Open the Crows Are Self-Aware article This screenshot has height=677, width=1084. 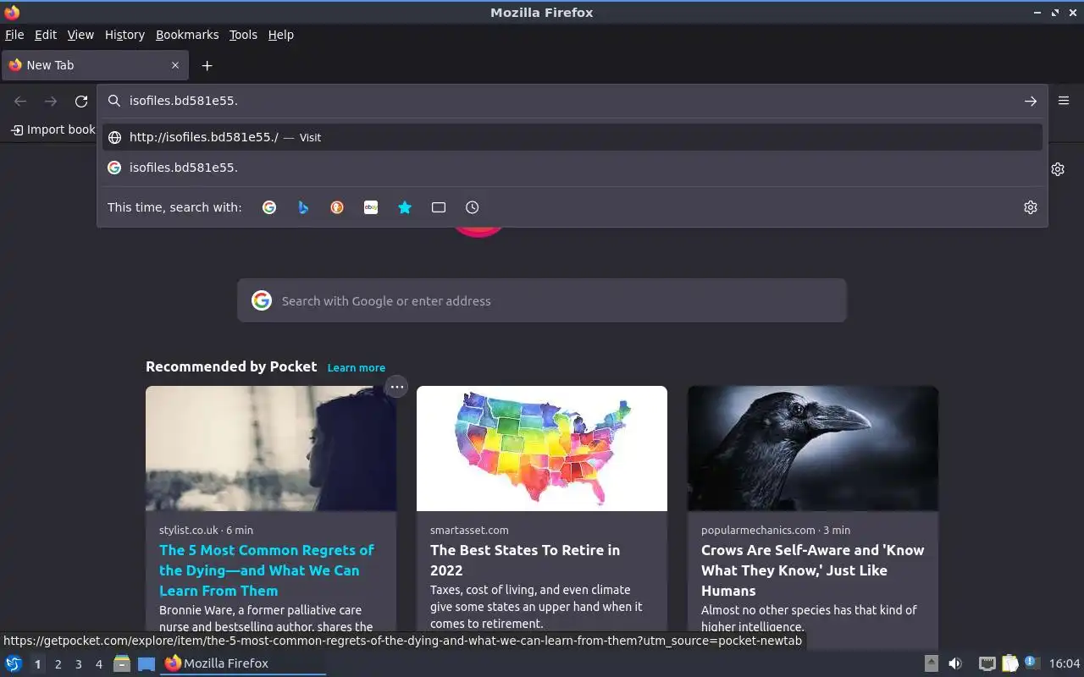(812, 570)
